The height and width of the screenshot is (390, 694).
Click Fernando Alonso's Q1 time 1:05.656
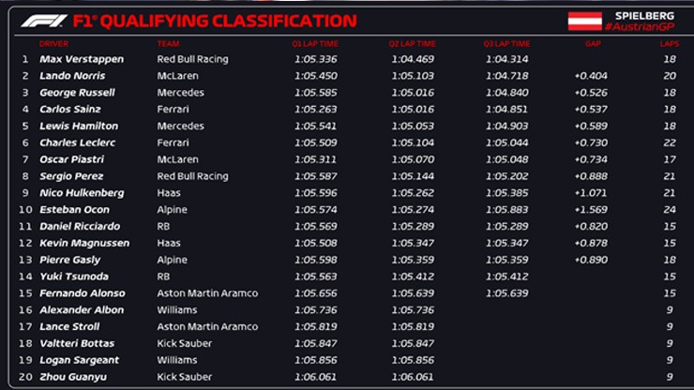point(314,293)
